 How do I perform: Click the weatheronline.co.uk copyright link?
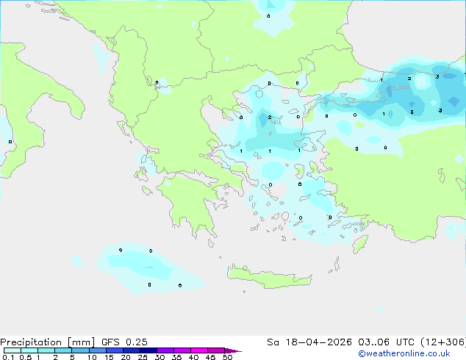(x=404, y=353)
